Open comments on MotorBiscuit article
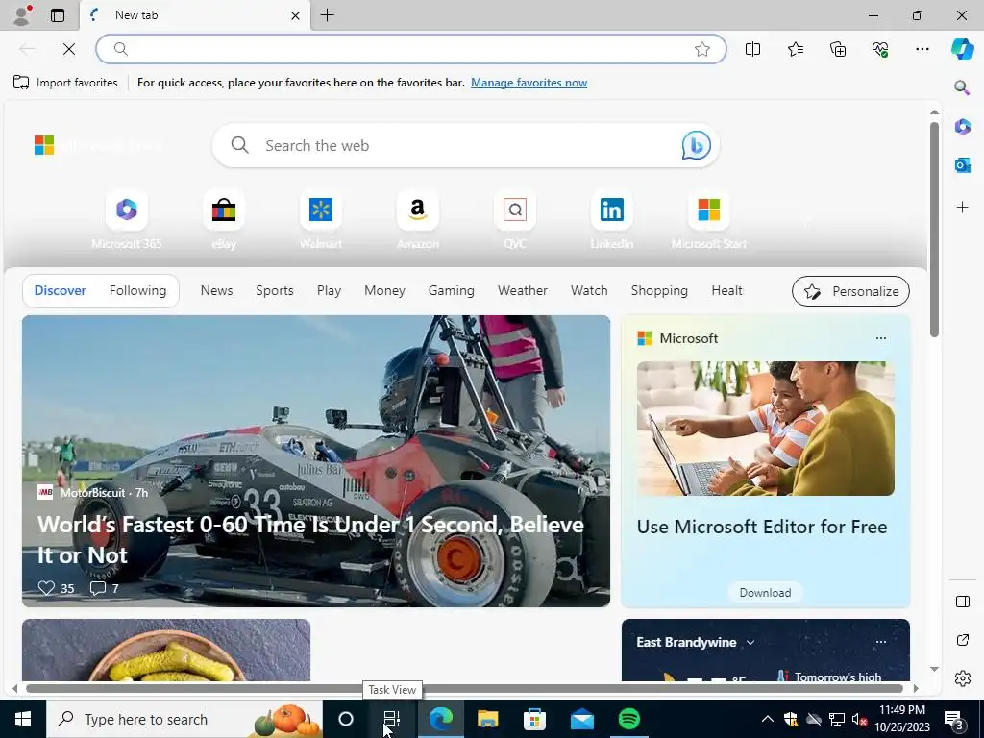Screen dimensions: 984x738 point(98,588)
